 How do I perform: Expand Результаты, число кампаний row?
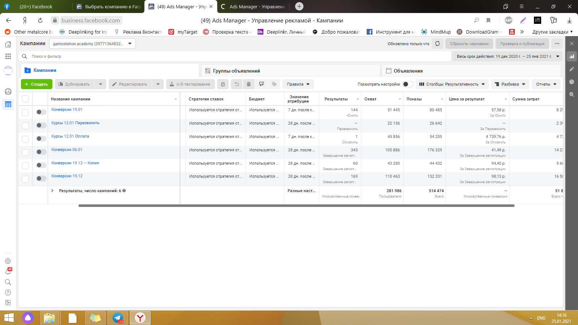point(52,191)
